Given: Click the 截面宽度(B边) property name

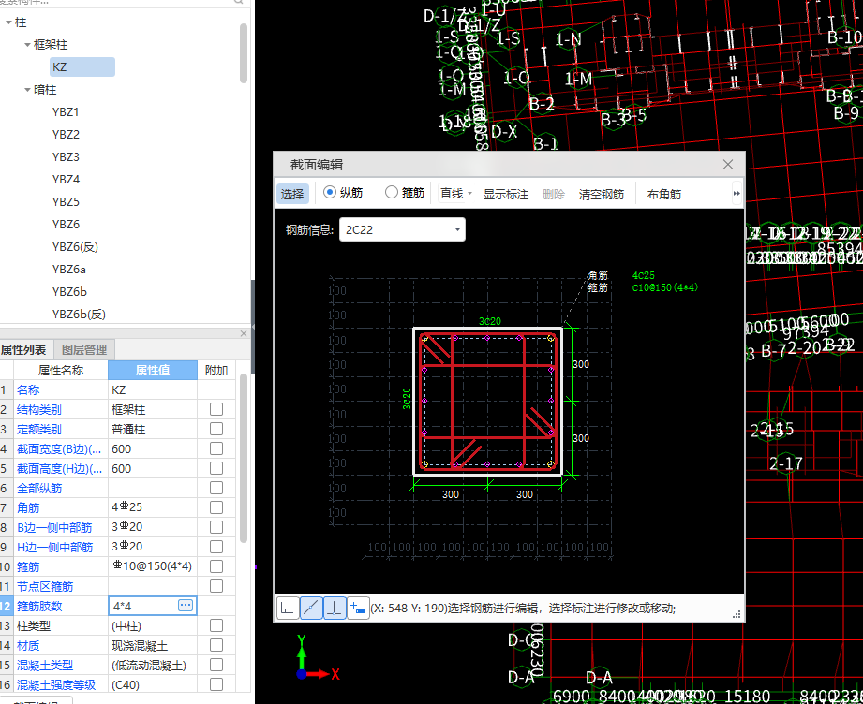Looking at the screenshot, I should (59, 449).
